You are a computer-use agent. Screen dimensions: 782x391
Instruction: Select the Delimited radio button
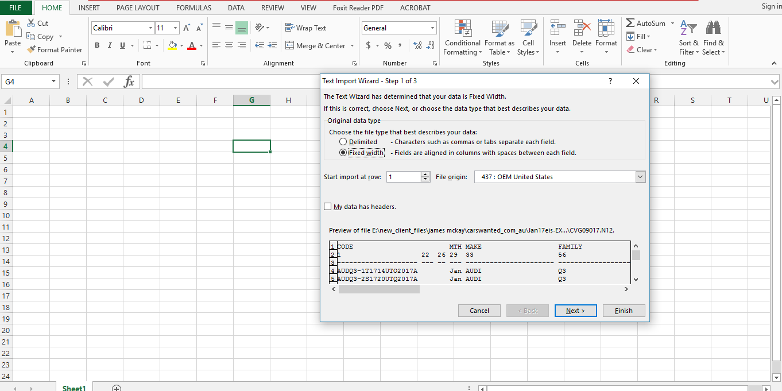coord(343,141)
